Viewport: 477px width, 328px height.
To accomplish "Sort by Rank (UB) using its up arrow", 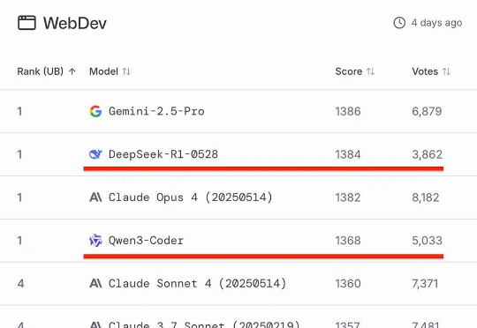I will [x=72, y=71].
